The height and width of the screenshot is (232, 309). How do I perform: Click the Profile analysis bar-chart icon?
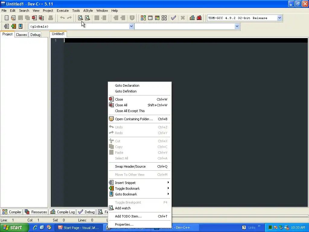192,18
